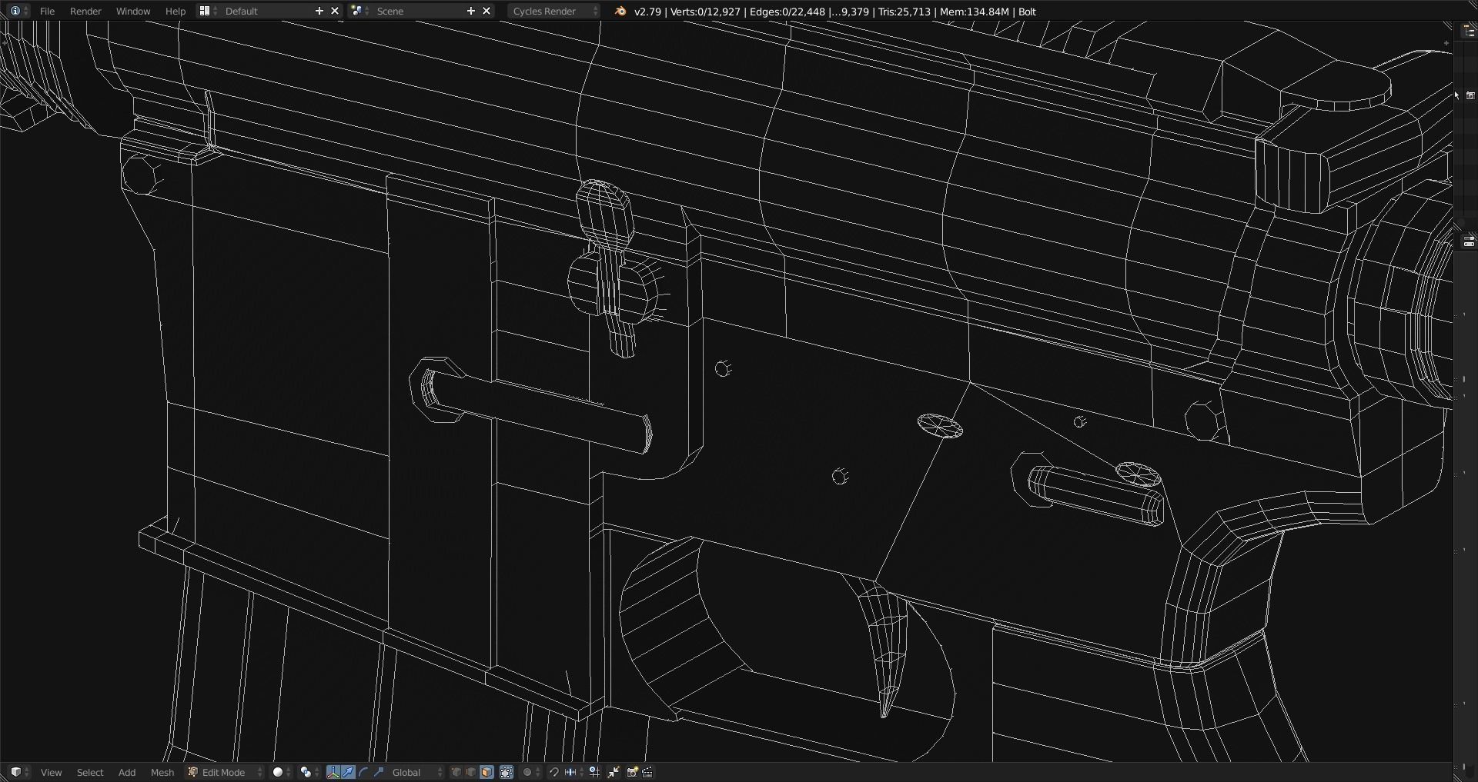Open the Mesh menu
This screenshot has height=782, width=1478.
[162, 772]
